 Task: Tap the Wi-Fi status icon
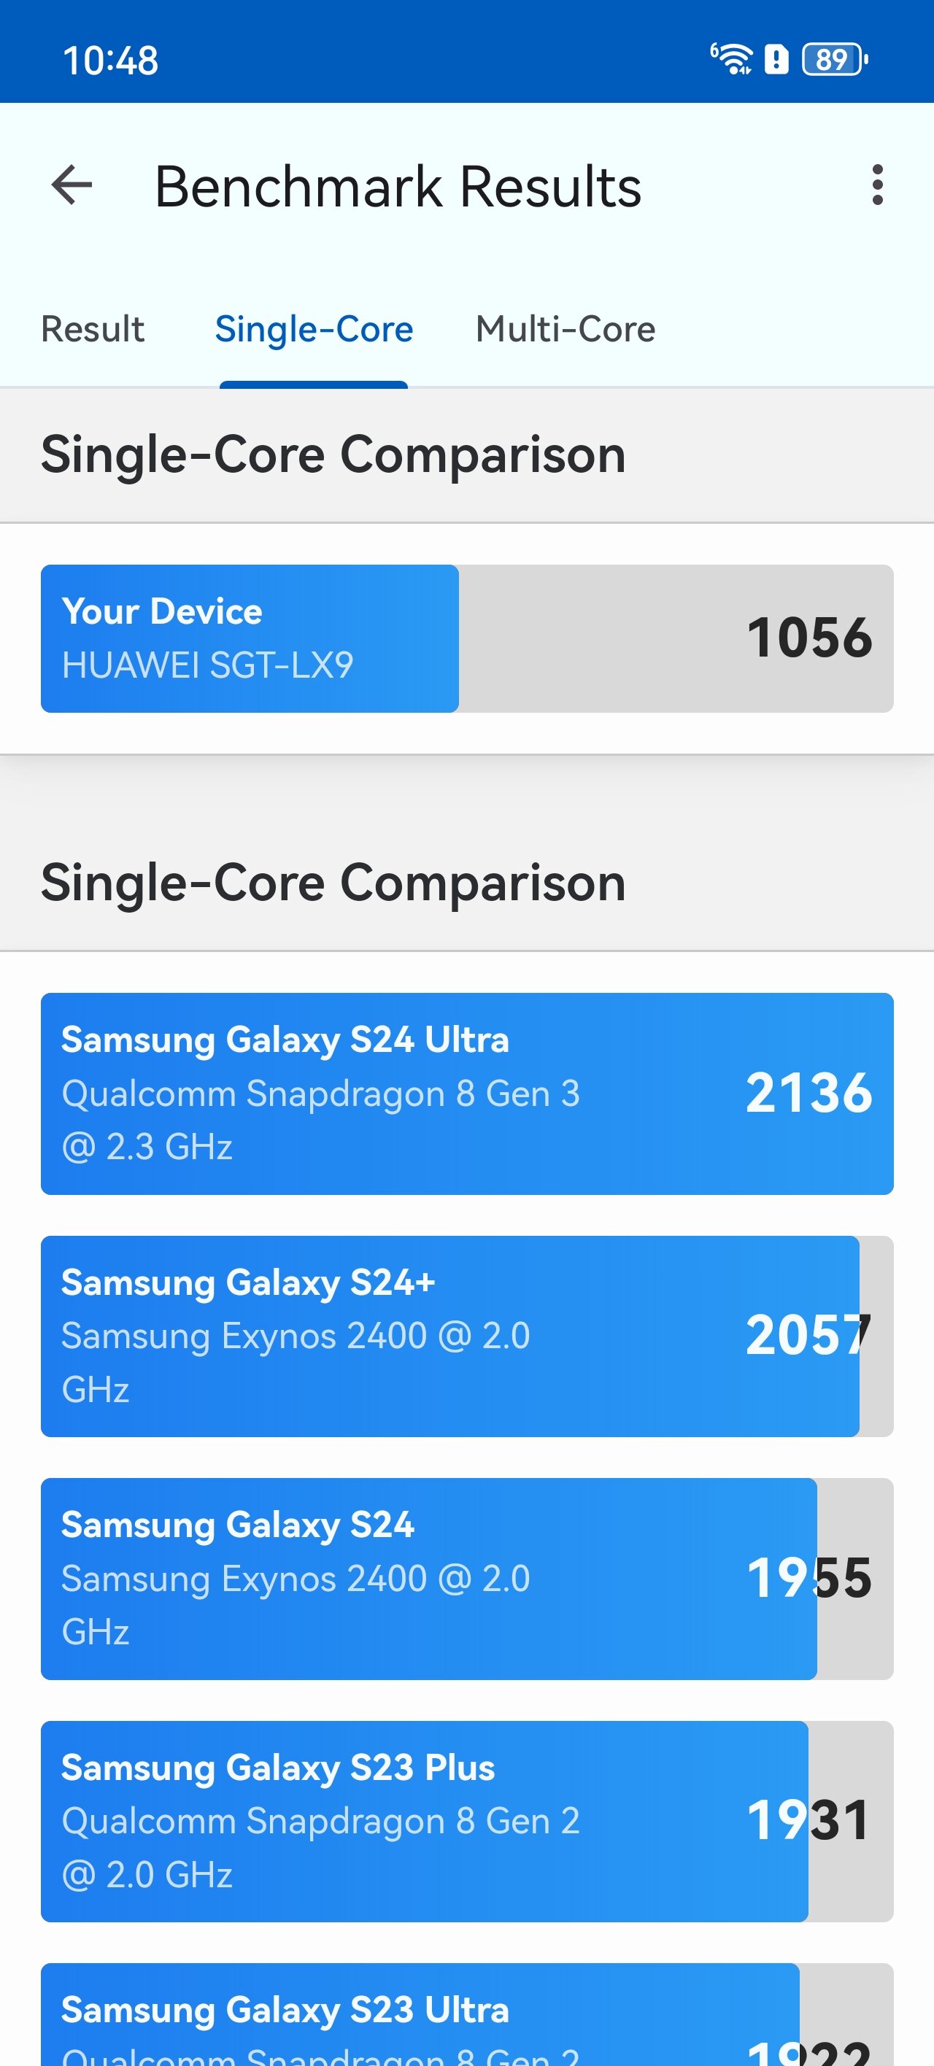[732, 59]
